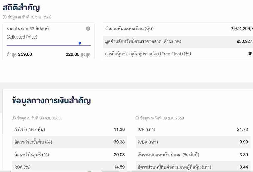Click the 52-week price info icon
This screenshot has height=172, width=253.
88,29
